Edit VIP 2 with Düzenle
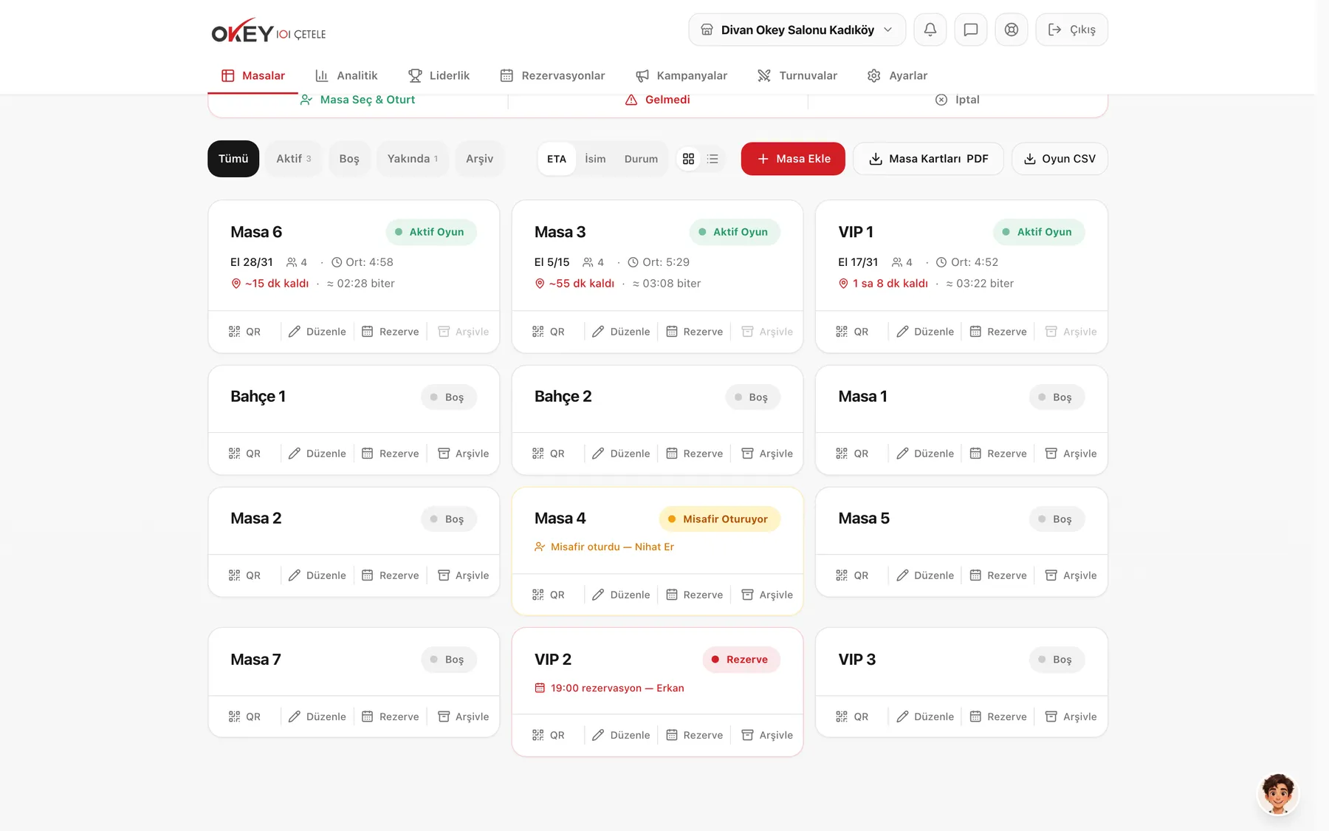Image resolution: width=1329 pixels, height=831 pixels. [621, 735]
